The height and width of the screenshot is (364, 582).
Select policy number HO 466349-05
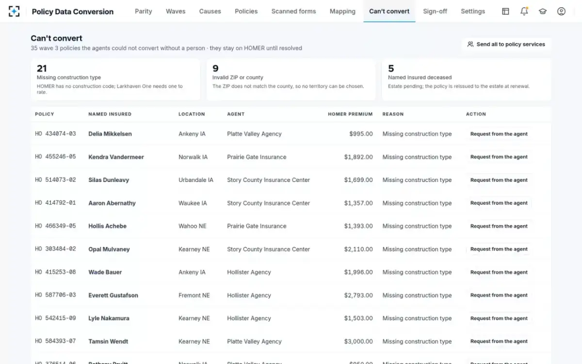55,226
